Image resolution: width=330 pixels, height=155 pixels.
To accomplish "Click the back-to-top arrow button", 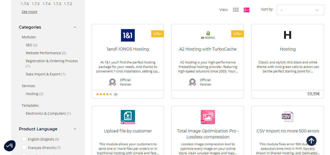I will 311,141.
